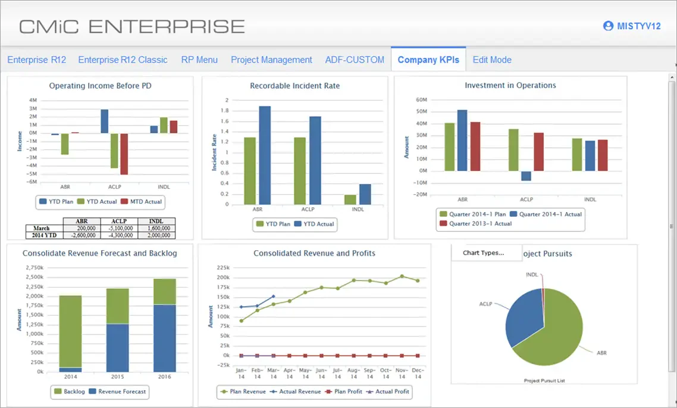Screen dimensions: 677x408
Task: Click MTD Actual red legend swatch
Action: point(124,201)
